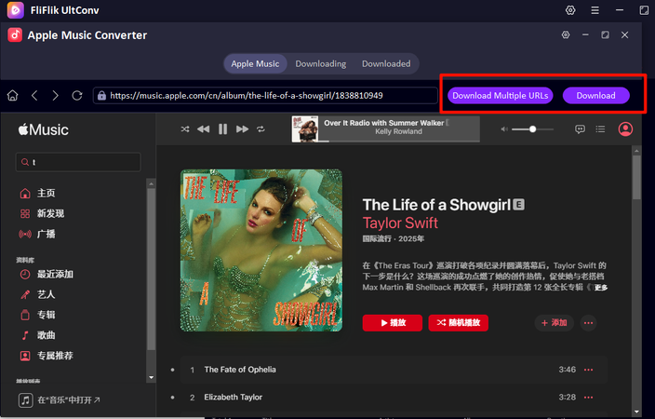Screen dimensions: 655x419
Task: Open album more options ellipsis button
Action: (589, 323)
